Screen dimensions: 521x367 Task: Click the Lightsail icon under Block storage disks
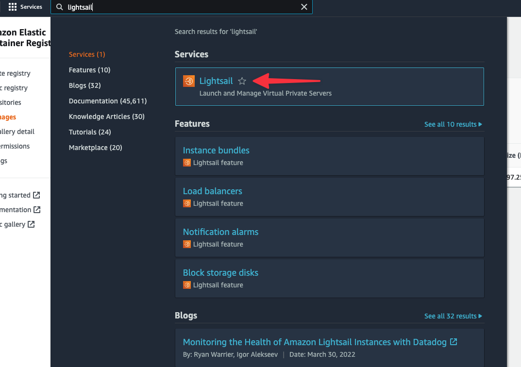point(187,285)
